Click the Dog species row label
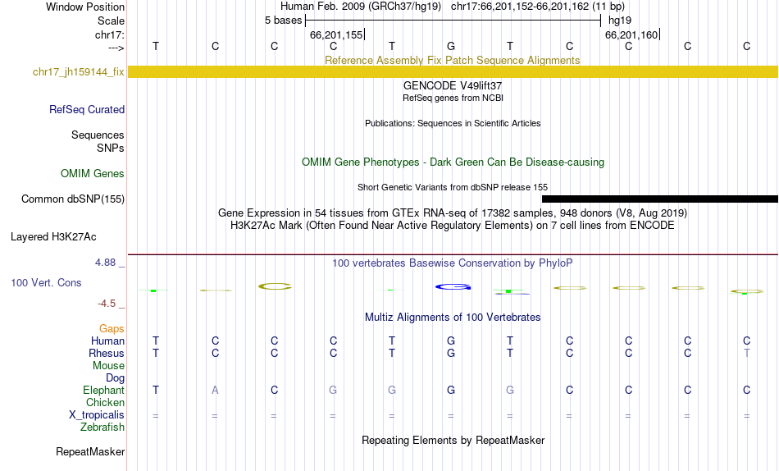 point(115,378)
